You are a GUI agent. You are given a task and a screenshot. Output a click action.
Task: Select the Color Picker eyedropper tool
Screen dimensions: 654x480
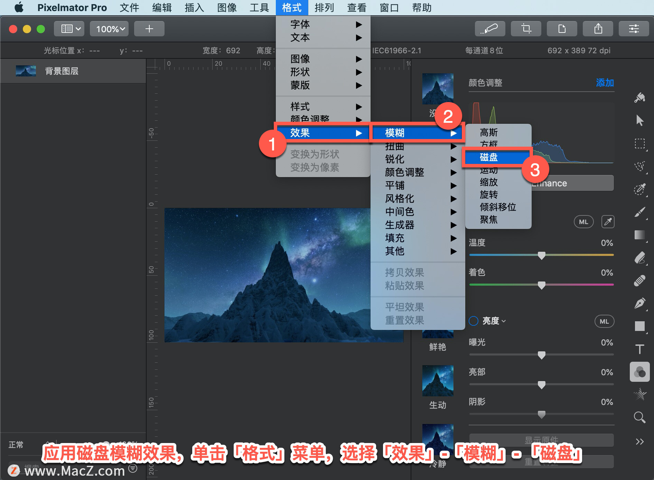point(640,189)
